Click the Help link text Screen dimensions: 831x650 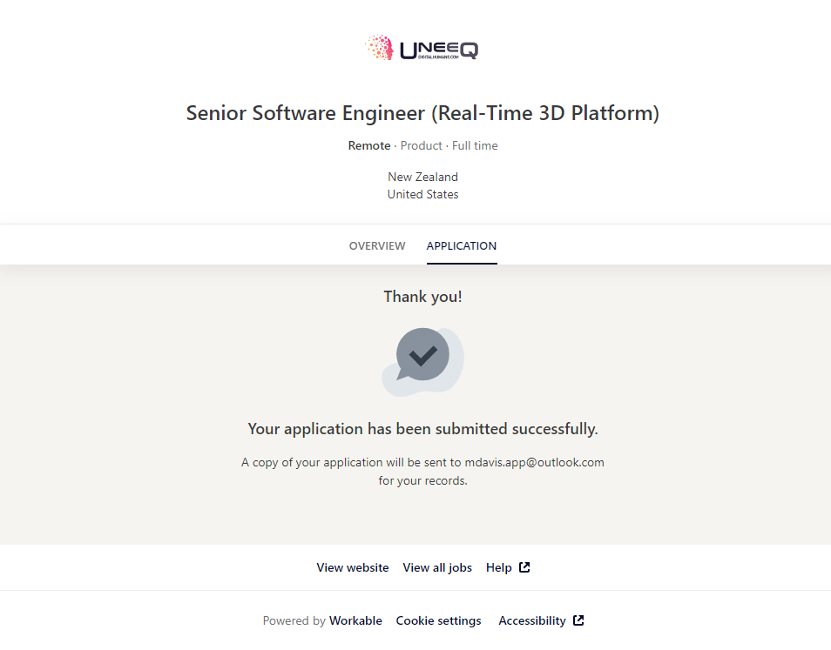coord(499,567)
